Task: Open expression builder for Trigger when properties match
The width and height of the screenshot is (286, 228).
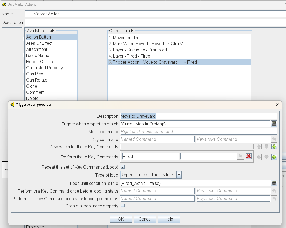Action: pyautogui.click(x=274, y=124)
